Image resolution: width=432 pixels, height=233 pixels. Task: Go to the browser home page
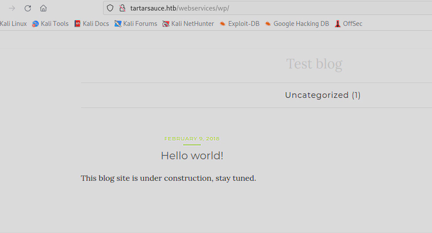(43, 8)
